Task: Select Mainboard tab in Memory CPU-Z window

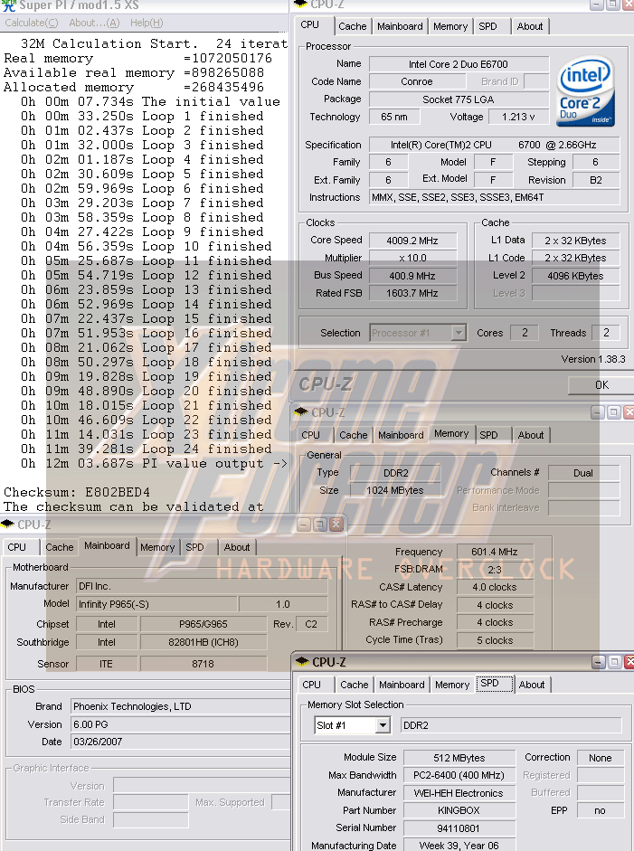Action: (x=401, y=435)
